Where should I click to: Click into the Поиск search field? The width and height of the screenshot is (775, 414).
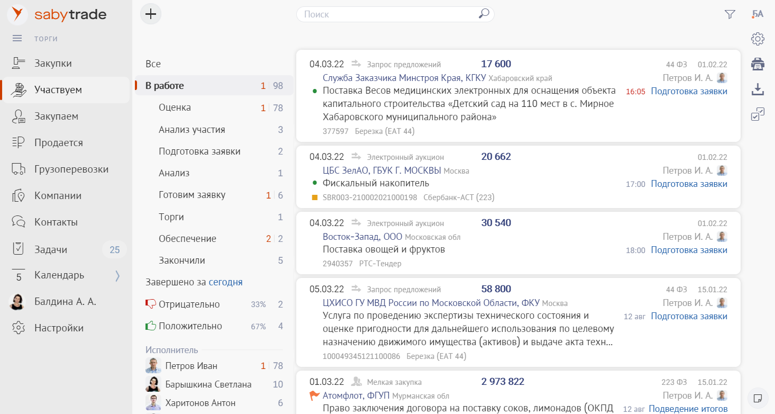tap(389, 14)
